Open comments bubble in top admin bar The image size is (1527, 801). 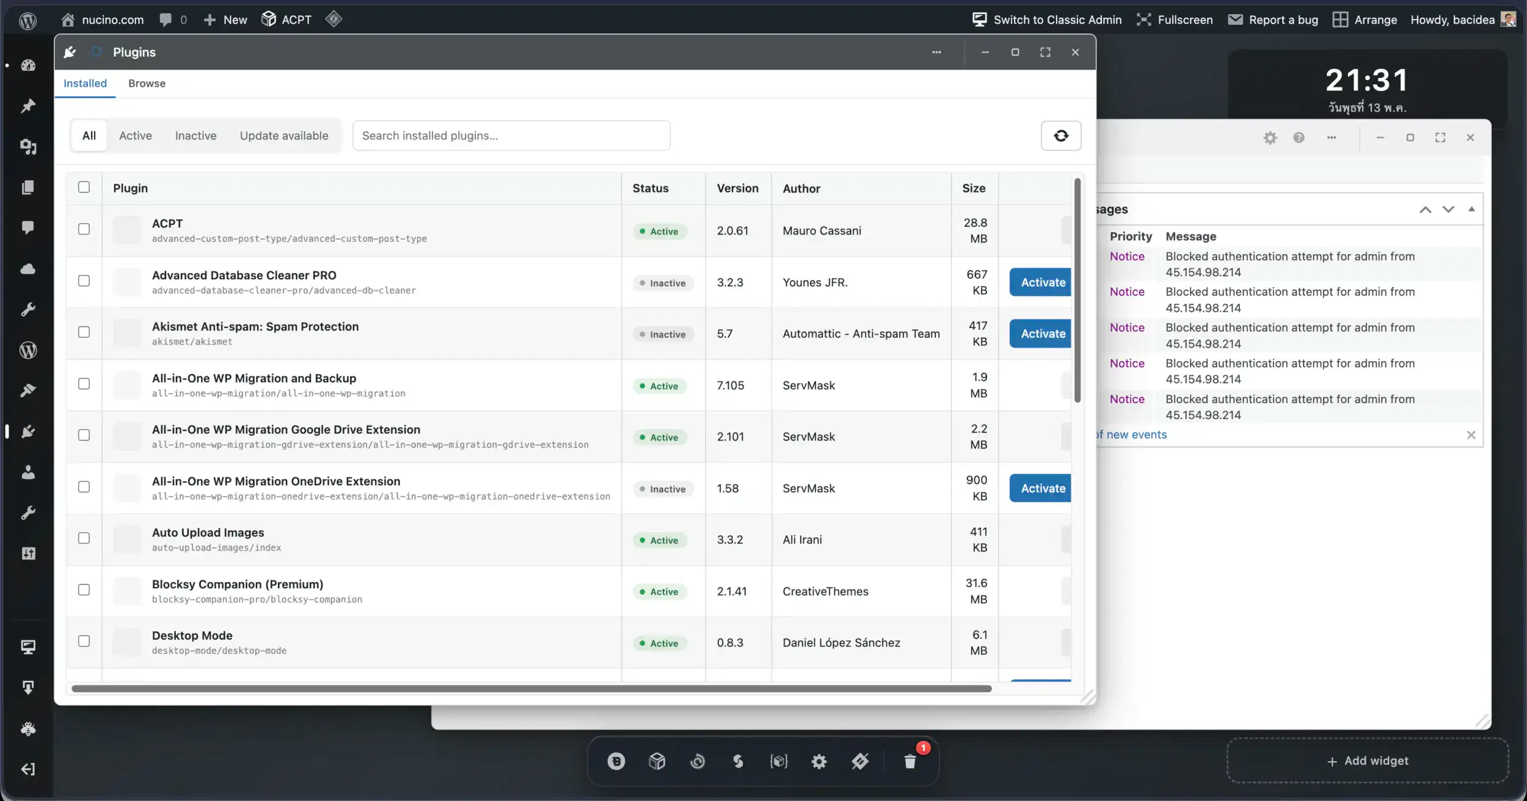(x=172, y=20)
